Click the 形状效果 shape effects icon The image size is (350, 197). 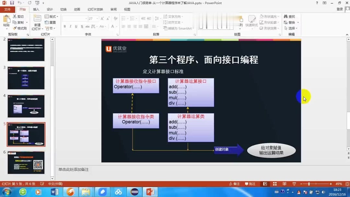pos(270,28)
